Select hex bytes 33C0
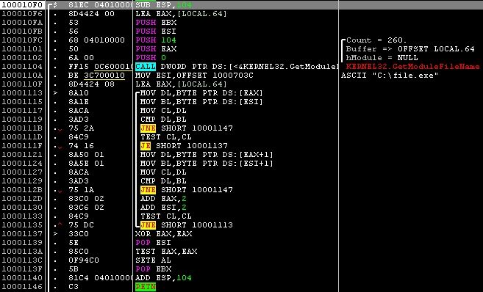 click(x=79, y=234)
